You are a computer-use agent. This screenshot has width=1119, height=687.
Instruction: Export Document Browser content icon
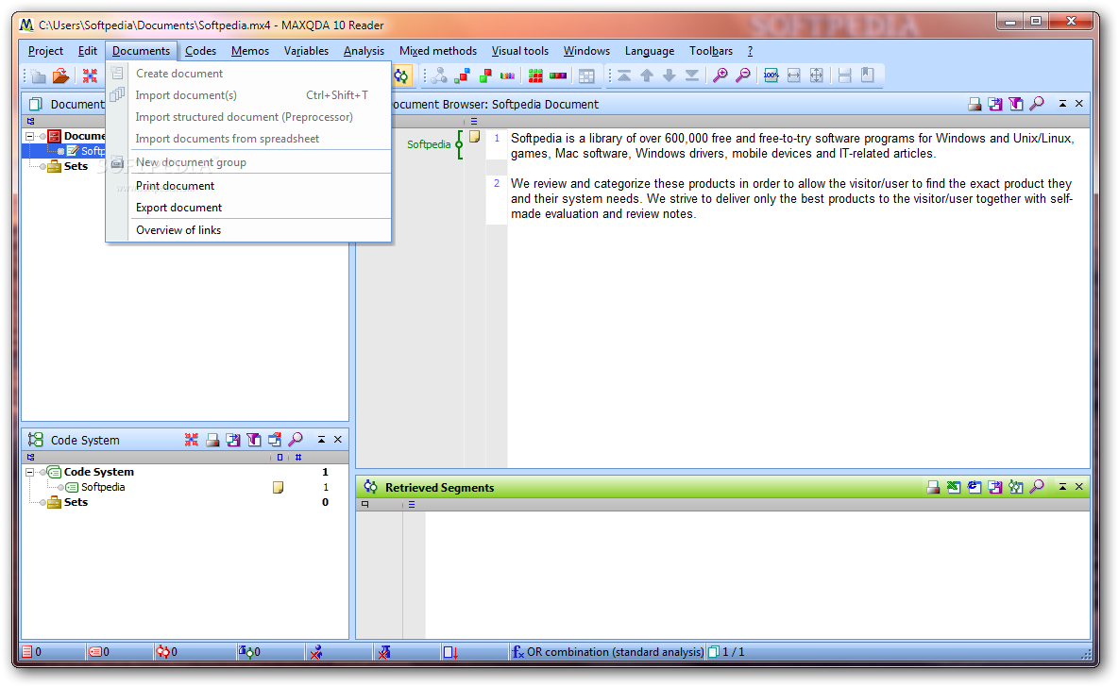[995, 104]
